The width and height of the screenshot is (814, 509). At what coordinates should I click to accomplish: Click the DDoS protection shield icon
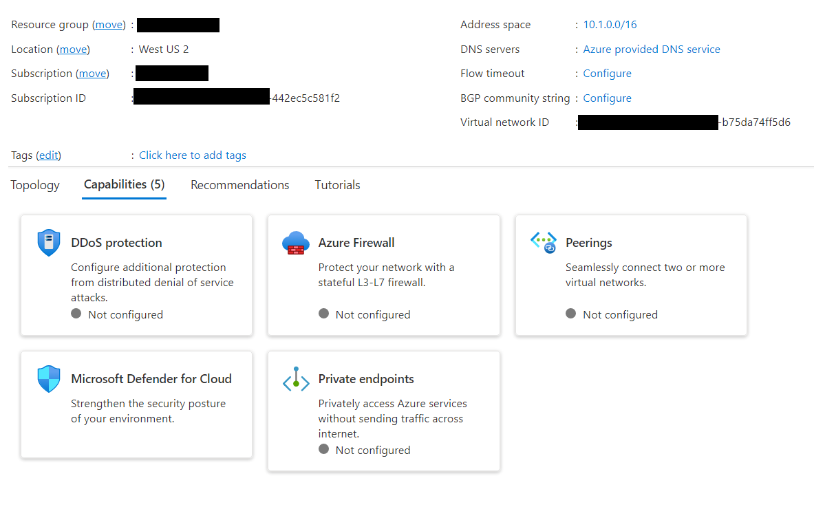49,243
